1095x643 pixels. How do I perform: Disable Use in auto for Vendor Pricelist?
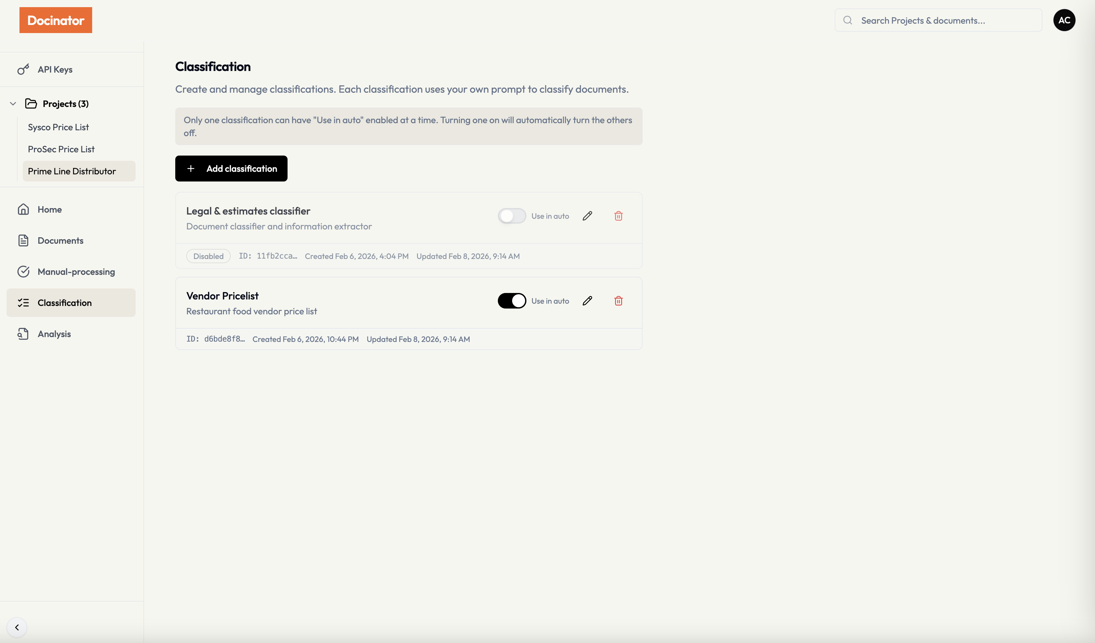click(x=511, y=301)
